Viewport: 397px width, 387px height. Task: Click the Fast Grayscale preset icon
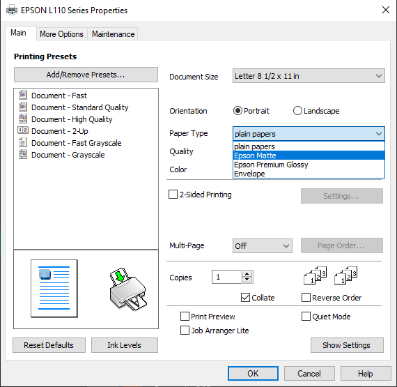point(23,142)
